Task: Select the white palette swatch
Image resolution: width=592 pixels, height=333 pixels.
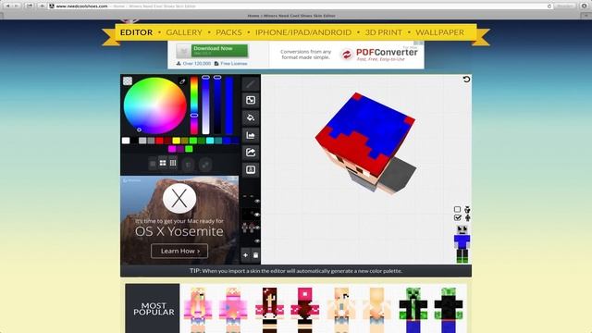Action: pos(126,141)
